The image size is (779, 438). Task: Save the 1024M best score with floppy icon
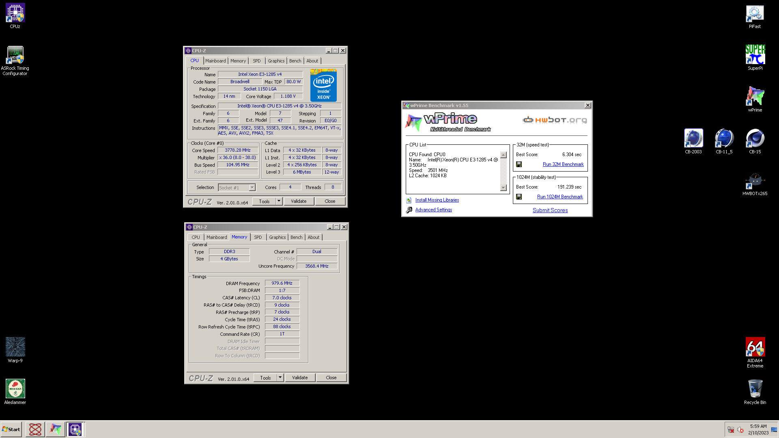pos(519,197)
